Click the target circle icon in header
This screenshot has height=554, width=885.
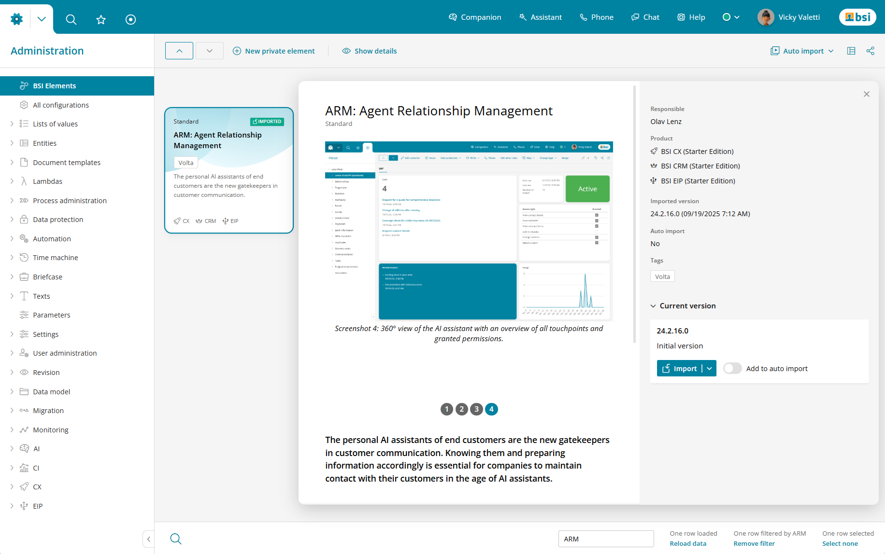130,19
